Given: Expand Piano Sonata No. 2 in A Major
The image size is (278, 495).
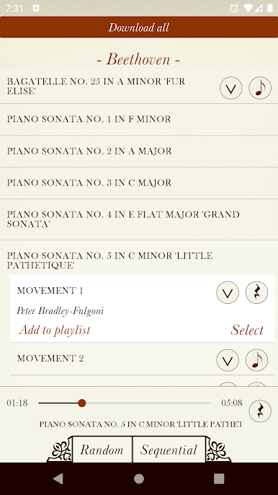Looking at the screenshot, I should point(139,152).
